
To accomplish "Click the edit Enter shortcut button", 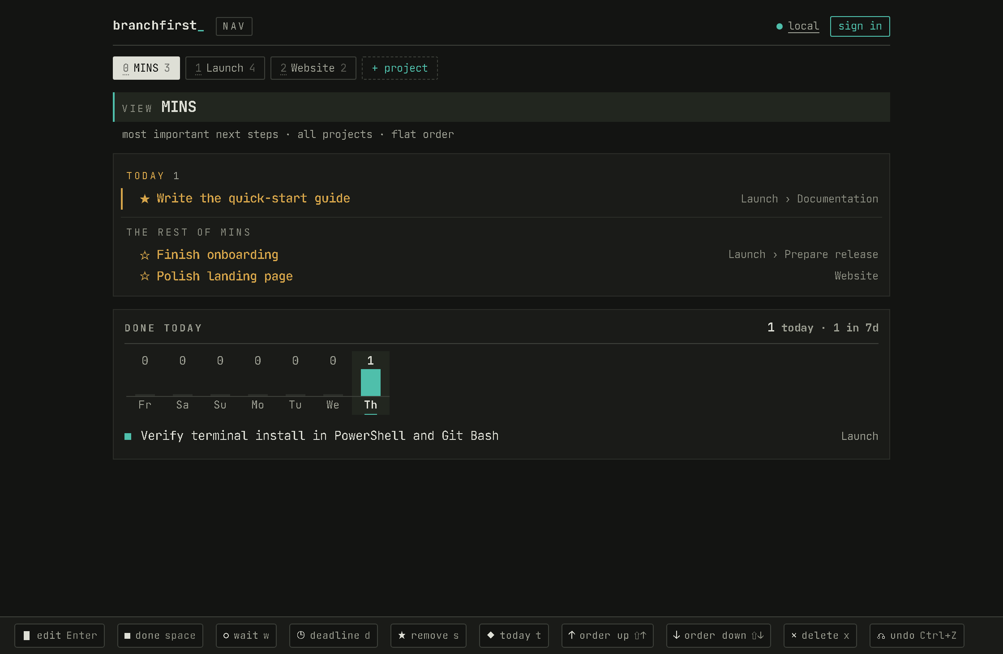I will [x=60, y=636].
